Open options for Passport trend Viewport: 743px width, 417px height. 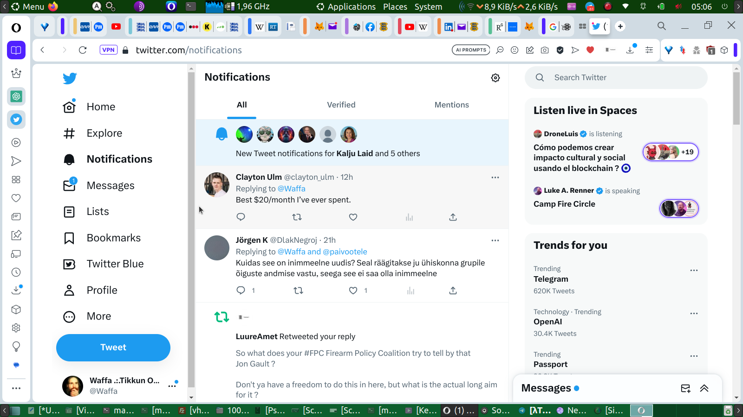[694, 356]
